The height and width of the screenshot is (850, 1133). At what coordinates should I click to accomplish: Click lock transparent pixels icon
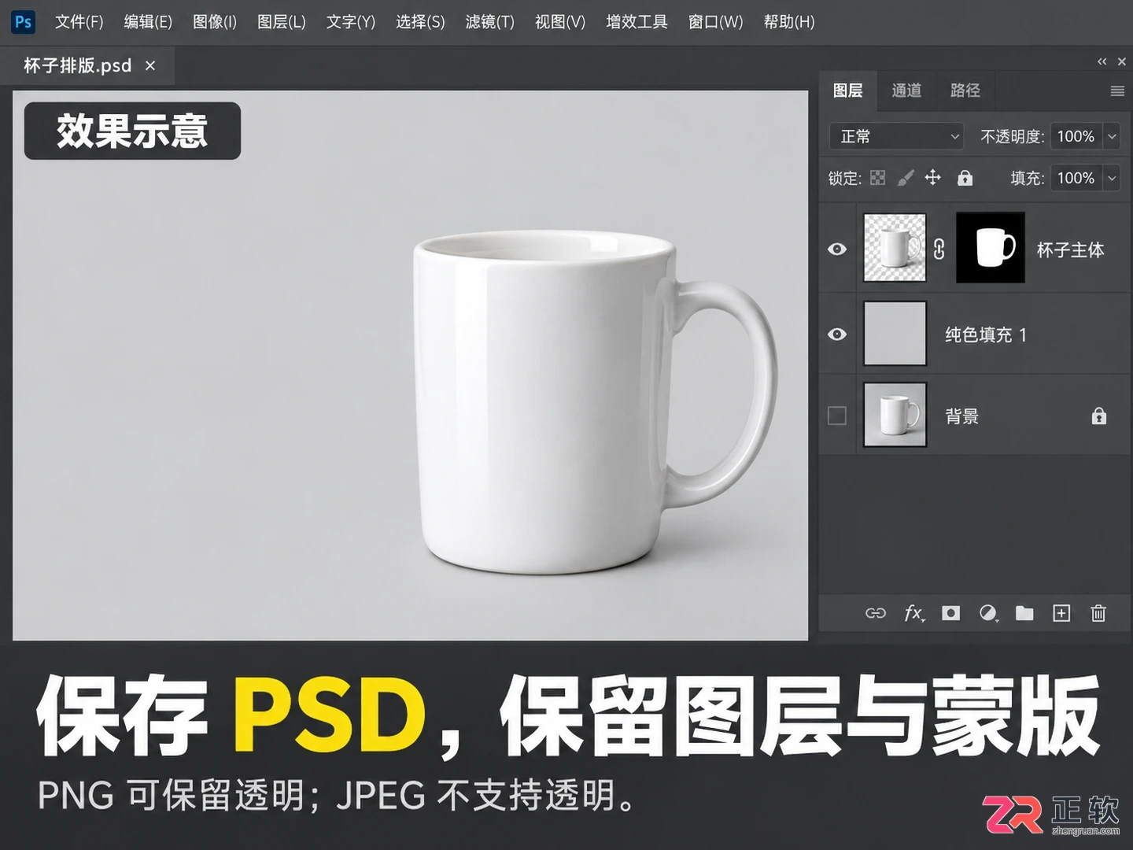click(877, 178)
